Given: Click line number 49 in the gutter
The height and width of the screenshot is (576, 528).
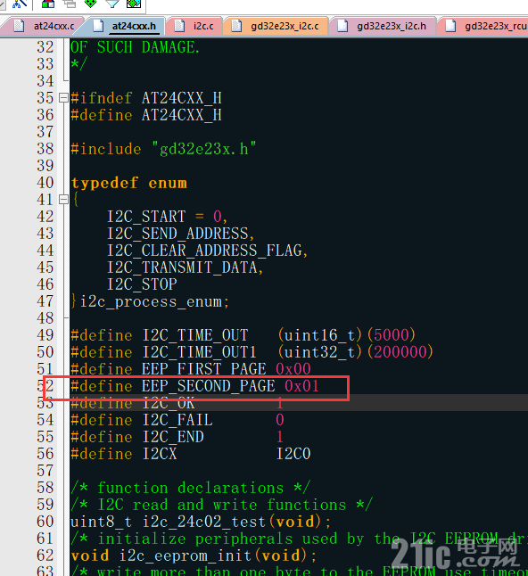Looking at the screenshot, I should point(45,335).
